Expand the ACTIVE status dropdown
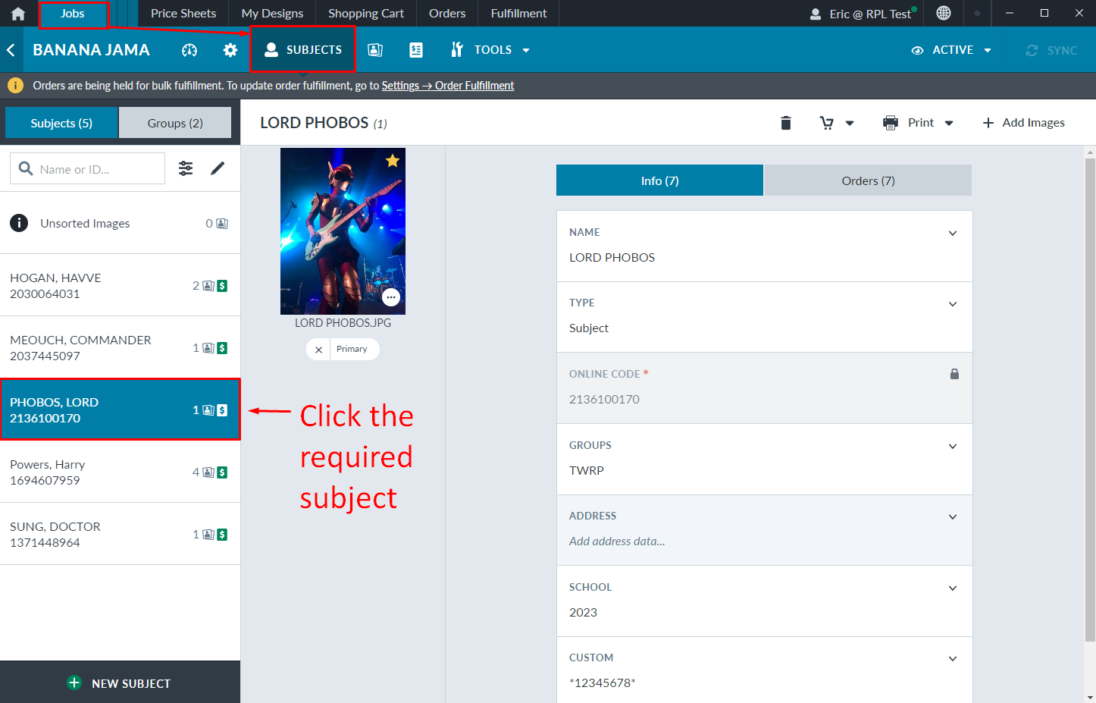This screenshot has height=703, width=1096. pyautogui.click(x=988, y=50)
